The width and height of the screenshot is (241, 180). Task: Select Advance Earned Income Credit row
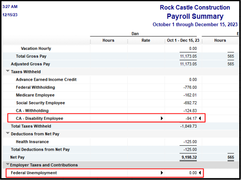click(46, 80)
